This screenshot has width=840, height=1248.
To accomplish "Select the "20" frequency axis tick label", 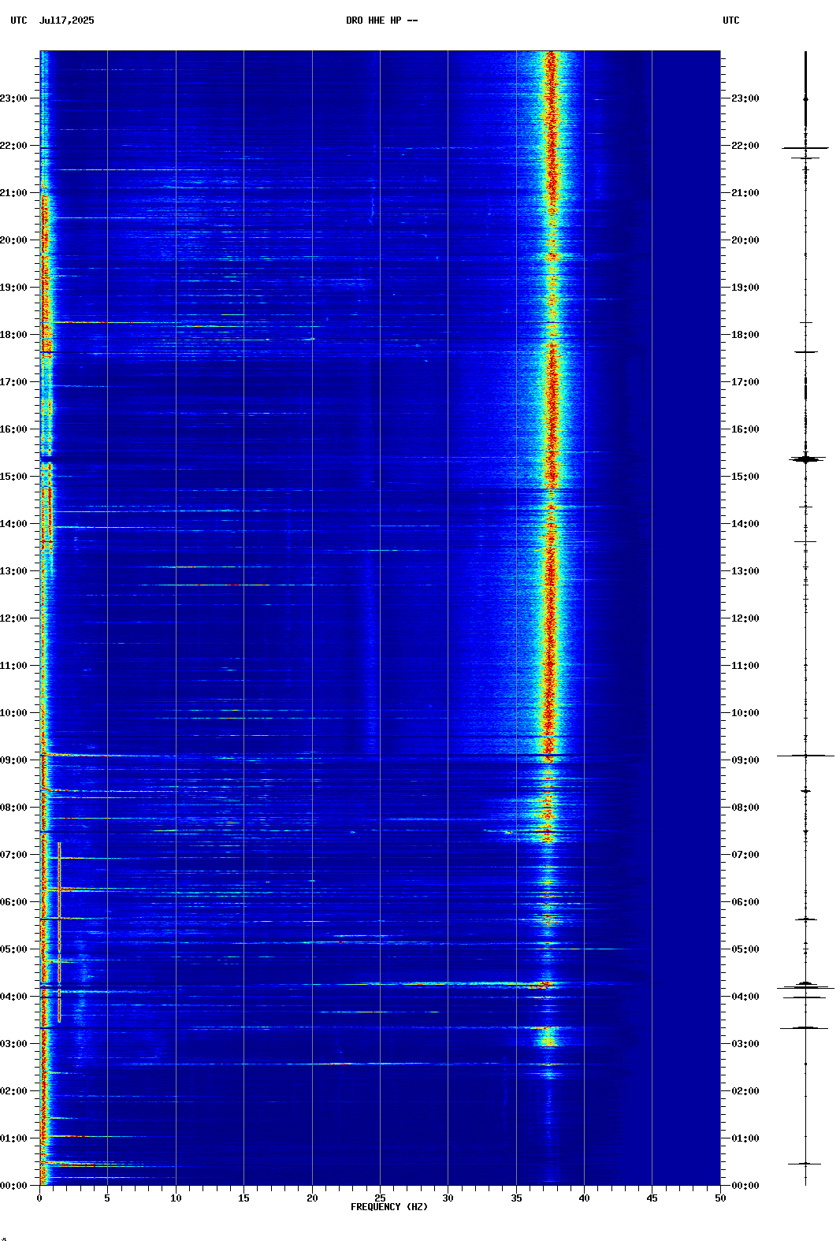I will (312, 1198).
